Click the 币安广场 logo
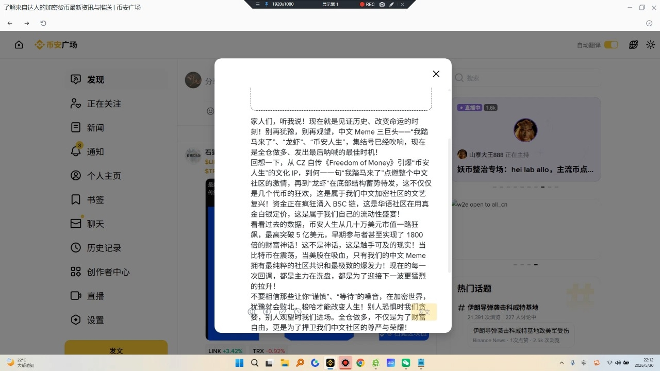 click(x=56, y=45)
